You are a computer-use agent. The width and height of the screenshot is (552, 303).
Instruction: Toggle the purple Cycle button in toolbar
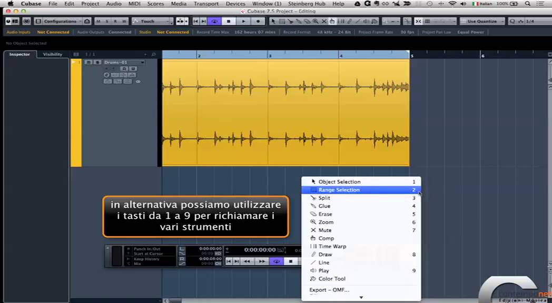point(214,21)
